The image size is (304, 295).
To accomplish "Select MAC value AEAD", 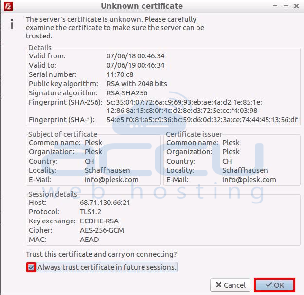I will (89, 240).
